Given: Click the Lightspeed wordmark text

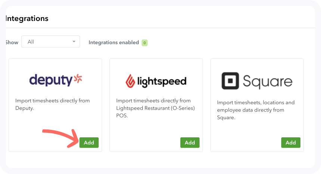Looking at the screenshot, I should 161,81.
